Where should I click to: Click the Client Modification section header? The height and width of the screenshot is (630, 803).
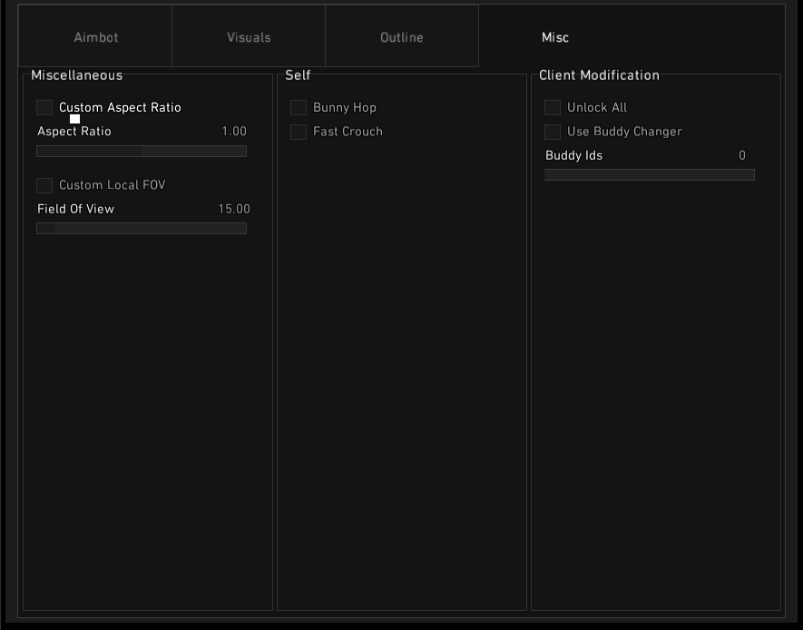(x=599, y=75)
